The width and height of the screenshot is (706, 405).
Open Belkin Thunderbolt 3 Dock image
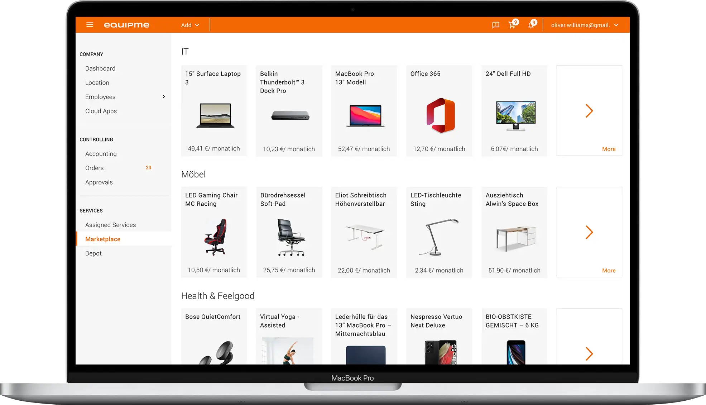click(x=290, y=115)
